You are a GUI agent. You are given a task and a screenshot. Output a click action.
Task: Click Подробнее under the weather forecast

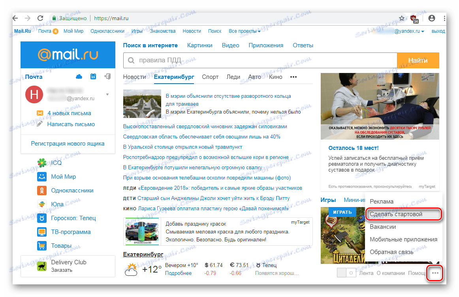[x=178, y=273]
